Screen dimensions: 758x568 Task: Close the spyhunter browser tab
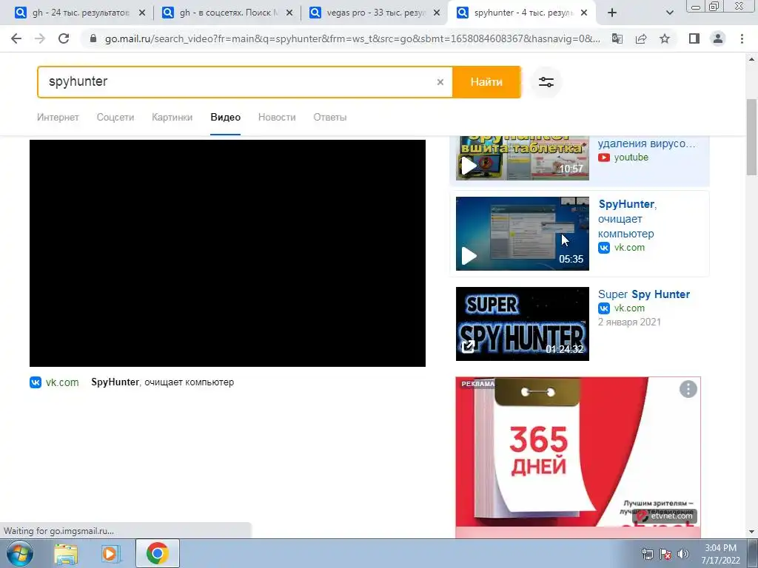pyautogui.click(x=584, y=13)
